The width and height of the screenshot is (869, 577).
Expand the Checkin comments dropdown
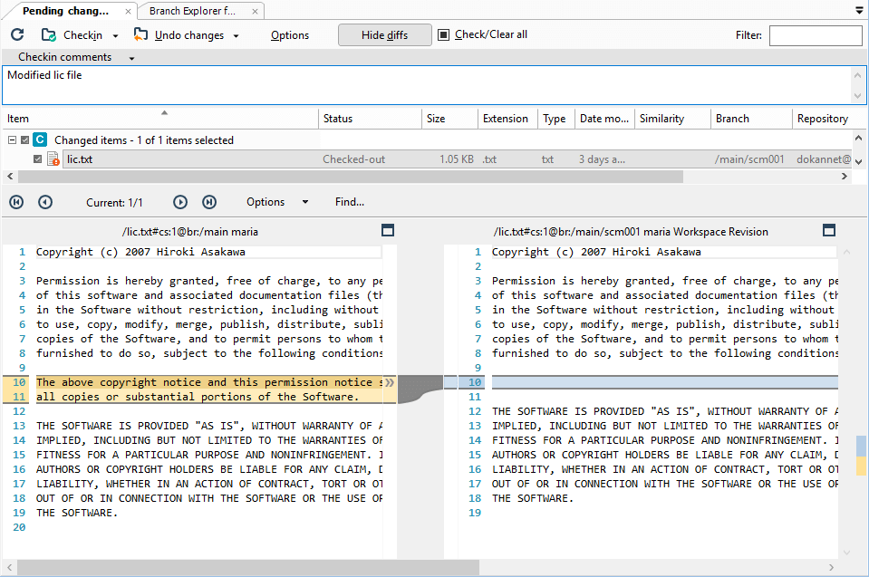pyautogui.click(x=132, y=58)
